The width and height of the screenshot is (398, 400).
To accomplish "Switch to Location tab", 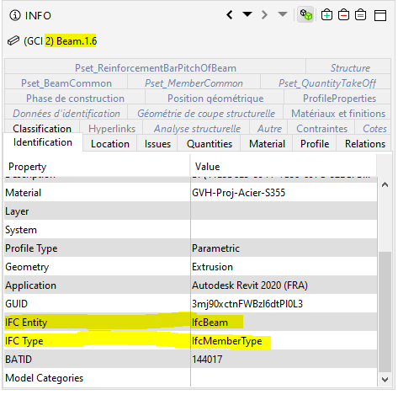I will (x=110, y=144).
